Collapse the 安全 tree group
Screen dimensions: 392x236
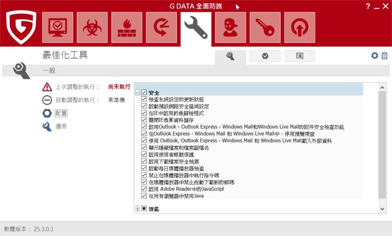tap(138, 92)
